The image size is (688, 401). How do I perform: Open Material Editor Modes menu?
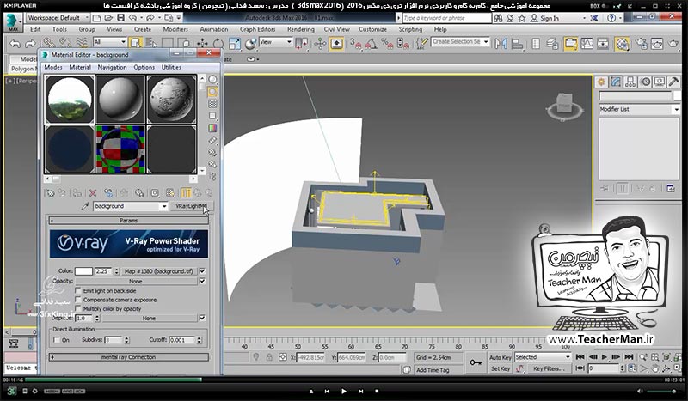[53, 67]
